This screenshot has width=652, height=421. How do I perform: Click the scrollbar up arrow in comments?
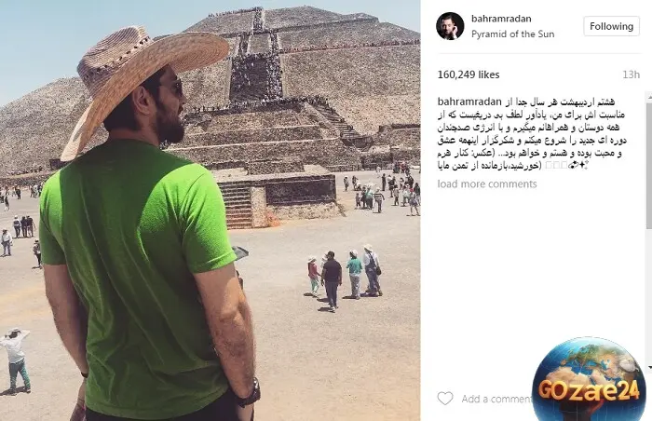tap(649, 97)
